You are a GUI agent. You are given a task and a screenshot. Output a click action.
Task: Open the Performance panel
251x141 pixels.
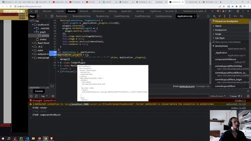[x=98, y=11]
